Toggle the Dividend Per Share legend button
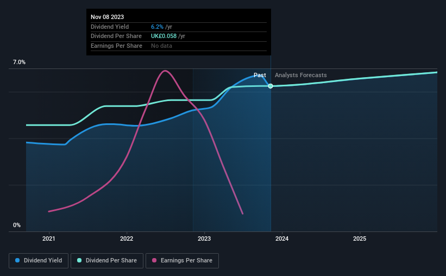 tap(107, 261)
